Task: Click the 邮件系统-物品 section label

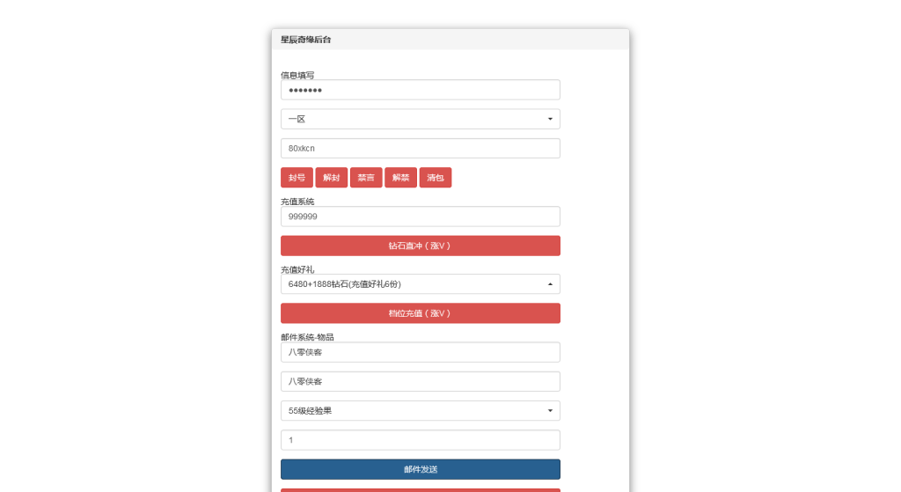Action: tap(307, 337)
